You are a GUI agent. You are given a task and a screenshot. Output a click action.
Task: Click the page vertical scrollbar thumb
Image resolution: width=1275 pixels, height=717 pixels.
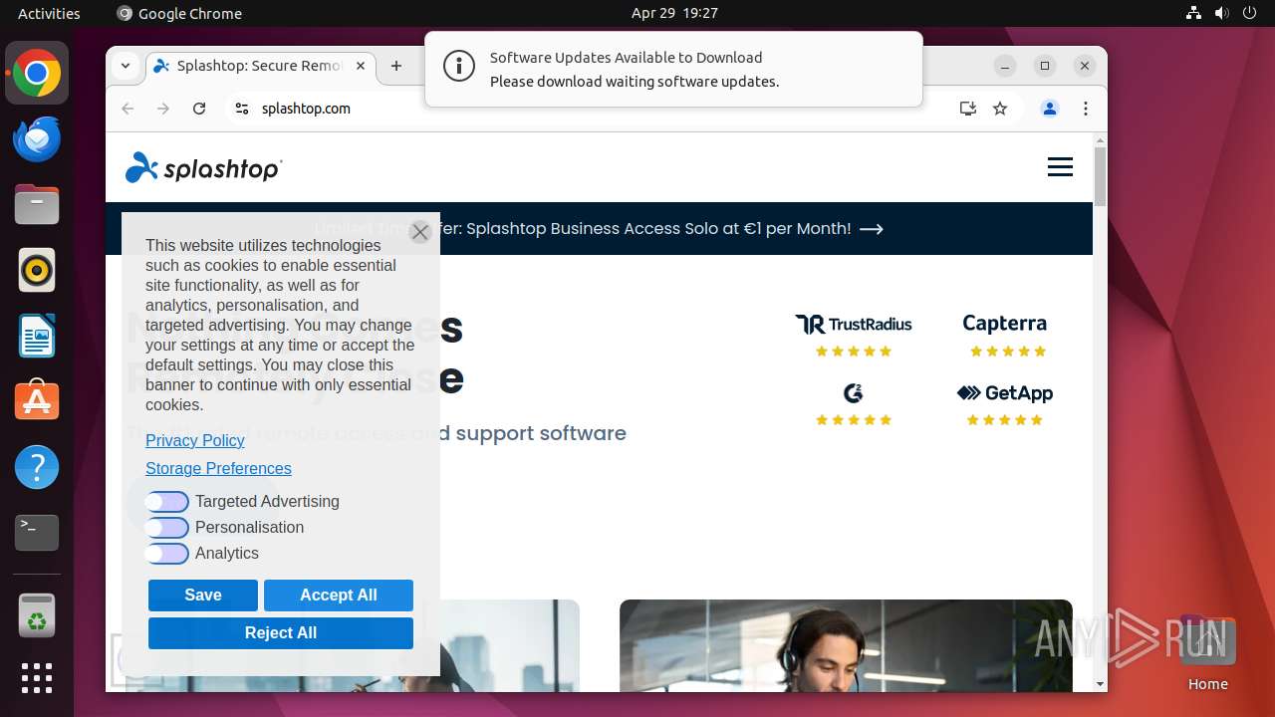[1100, 176]
